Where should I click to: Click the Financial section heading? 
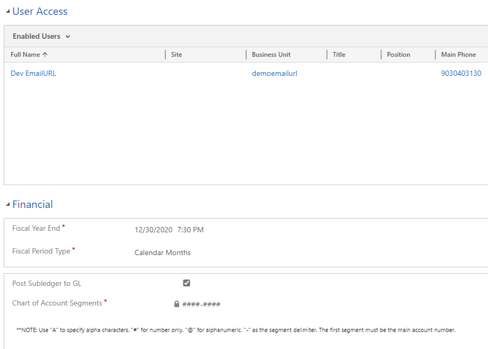click(x=32, y=204)
